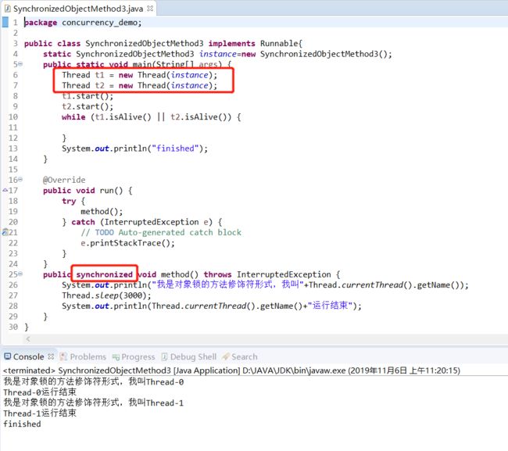
Task: Click 't2.start();' on line 9
Action: point(88,106)
